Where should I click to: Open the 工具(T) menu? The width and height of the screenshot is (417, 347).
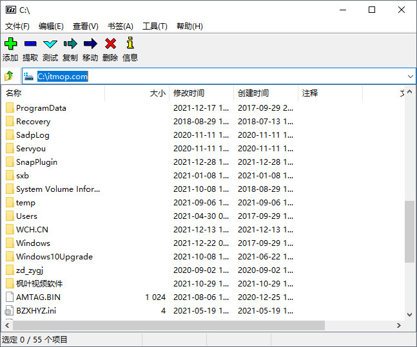(155, 26)
